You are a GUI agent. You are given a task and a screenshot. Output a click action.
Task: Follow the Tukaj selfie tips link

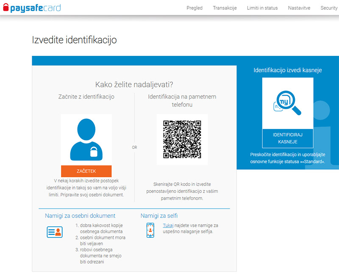168,225
